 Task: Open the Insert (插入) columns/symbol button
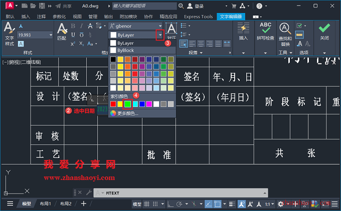point(243,31)
